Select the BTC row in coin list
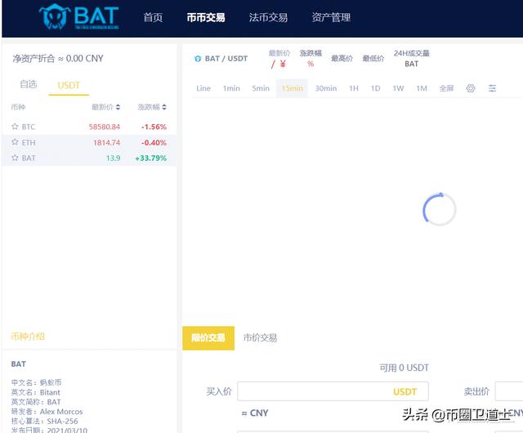Screen dimensions: 523x433 (89, 127)
